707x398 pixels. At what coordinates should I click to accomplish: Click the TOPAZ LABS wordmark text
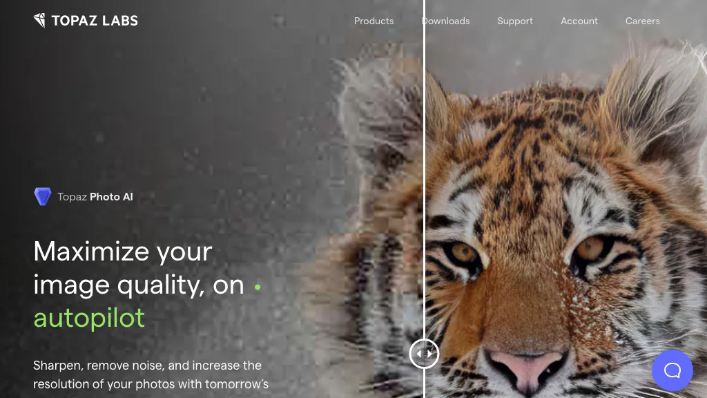click(x=95, y=21)
